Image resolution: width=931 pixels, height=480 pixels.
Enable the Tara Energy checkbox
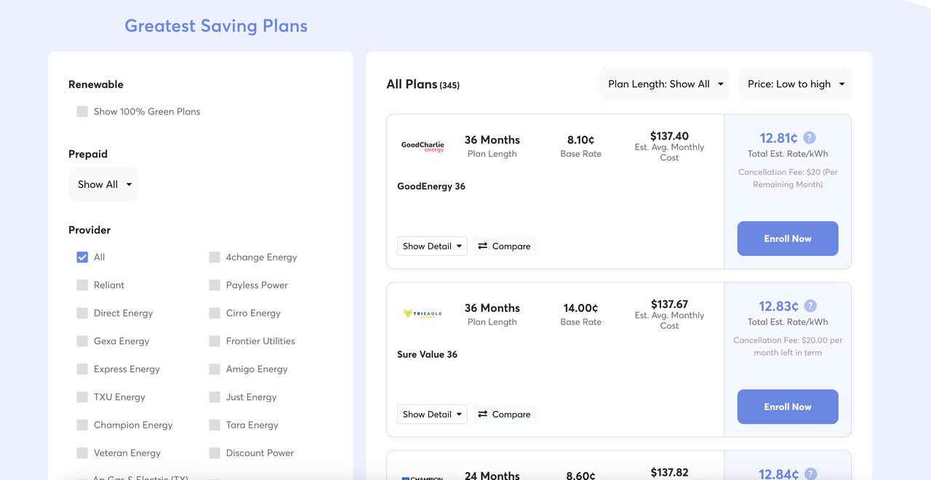215,425
